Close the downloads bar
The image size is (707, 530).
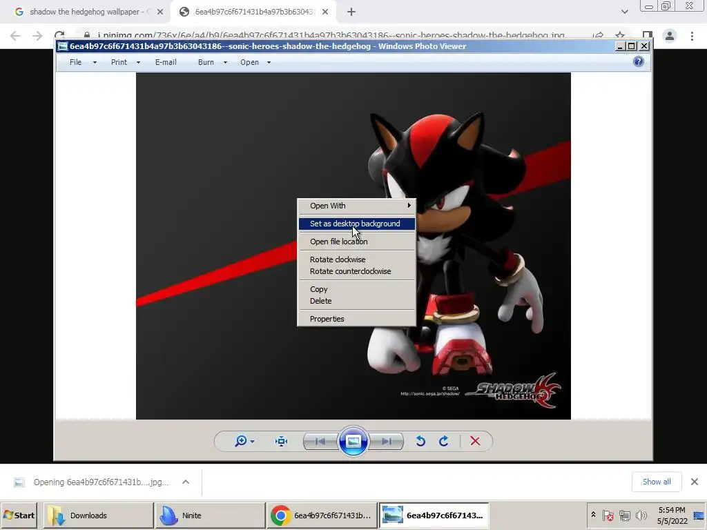(695, 482)
